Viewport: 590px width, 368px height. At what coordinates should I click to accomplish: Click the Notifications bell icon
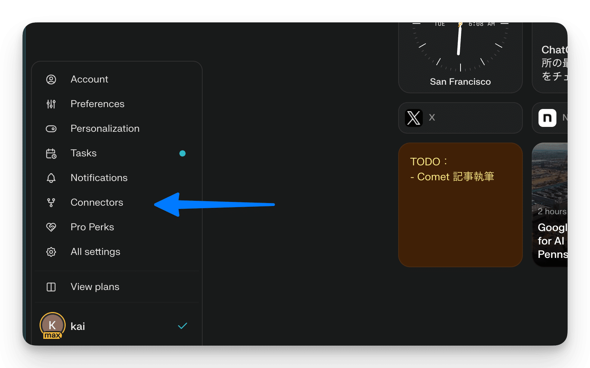(x=51, y=178)
